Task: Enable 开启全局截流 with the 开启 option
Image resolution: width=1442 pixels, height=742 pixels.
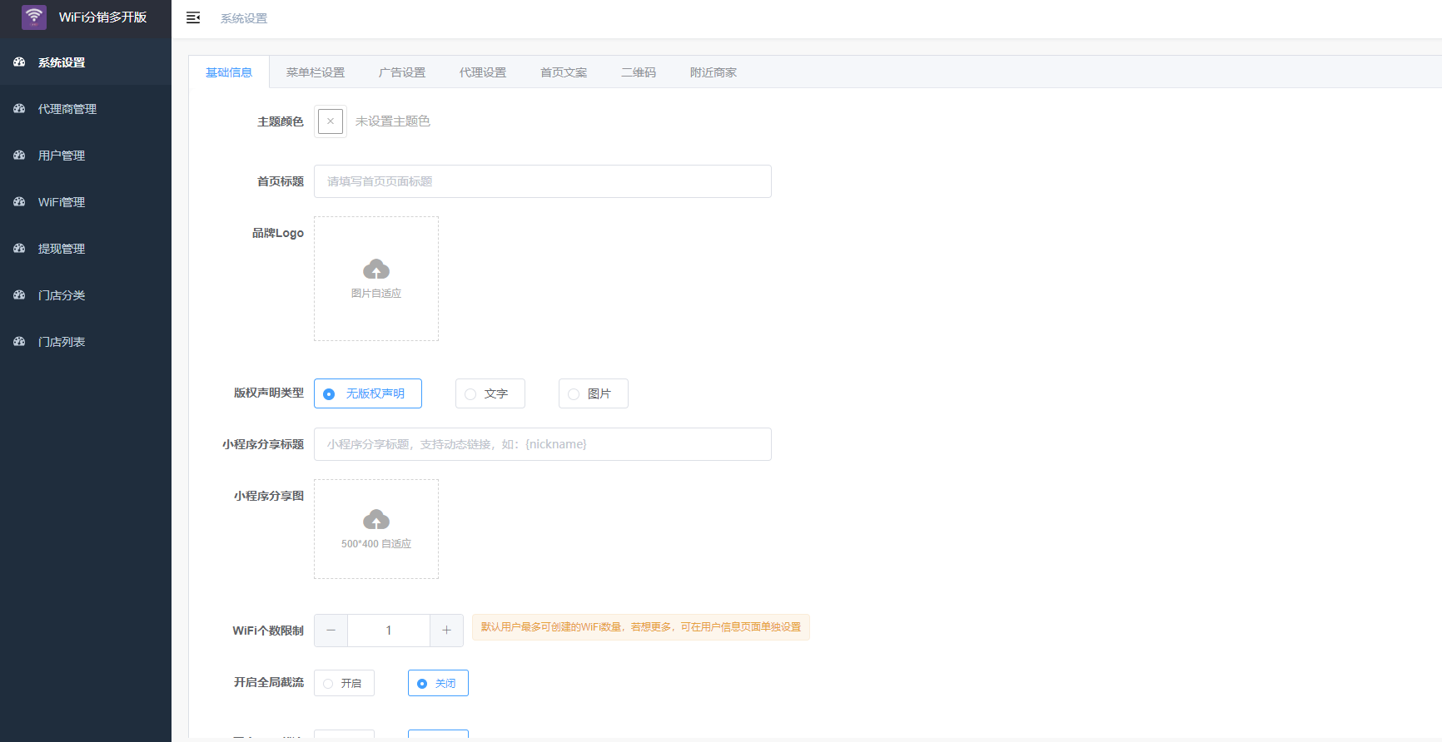Action: pyautogui.click(x=329, y=684)
